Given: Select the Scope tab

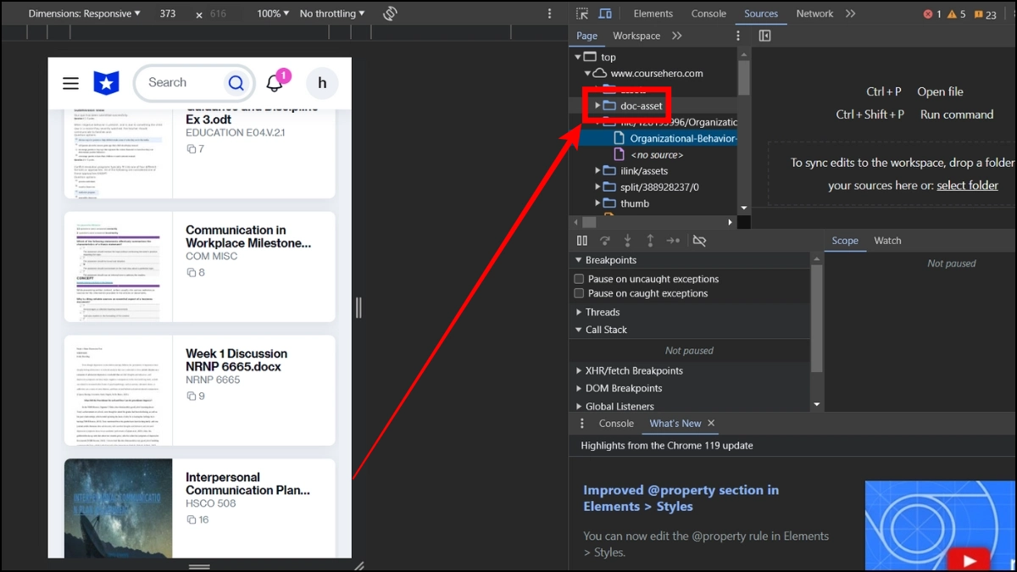Looking at the screenshot, I should point(845,241).
